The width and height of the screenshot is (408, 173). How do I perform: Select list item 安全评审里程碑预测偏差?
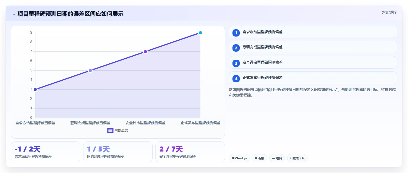(x=313, y=63)
